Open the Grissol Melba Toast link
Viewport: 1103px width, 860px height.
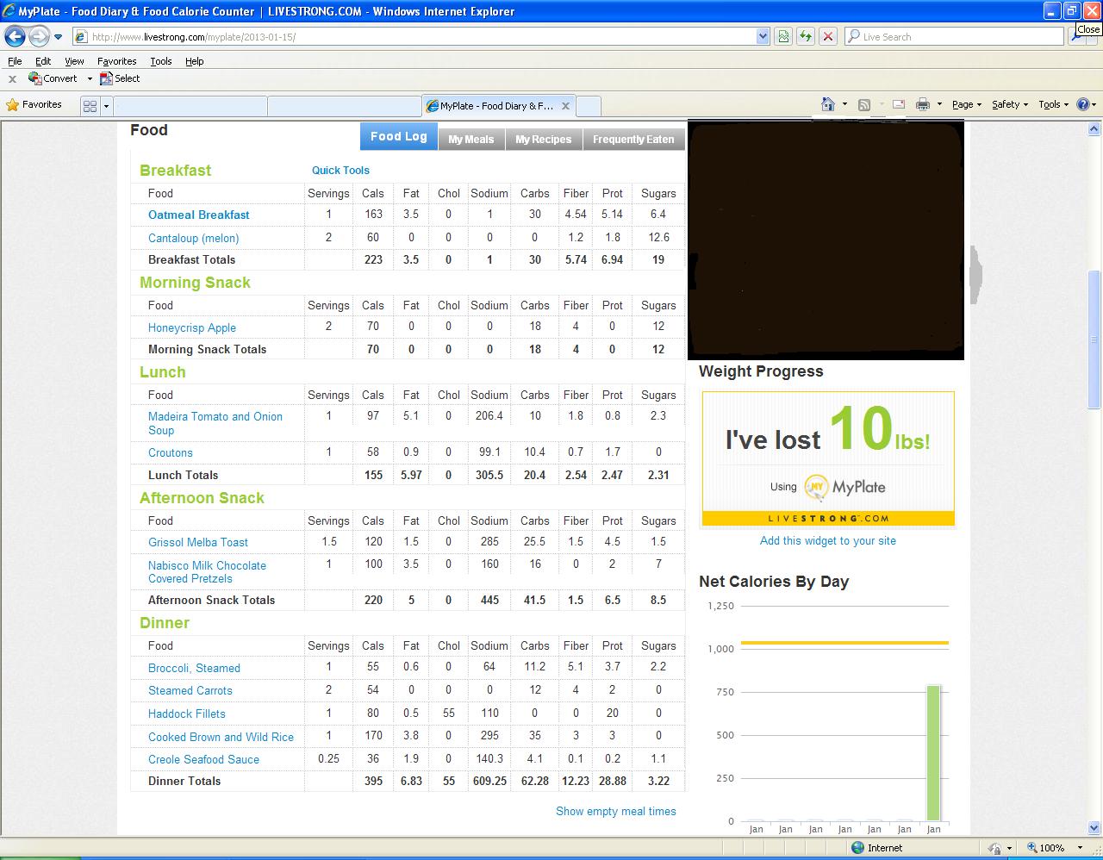pyautogui.click(x=198, y=542)
